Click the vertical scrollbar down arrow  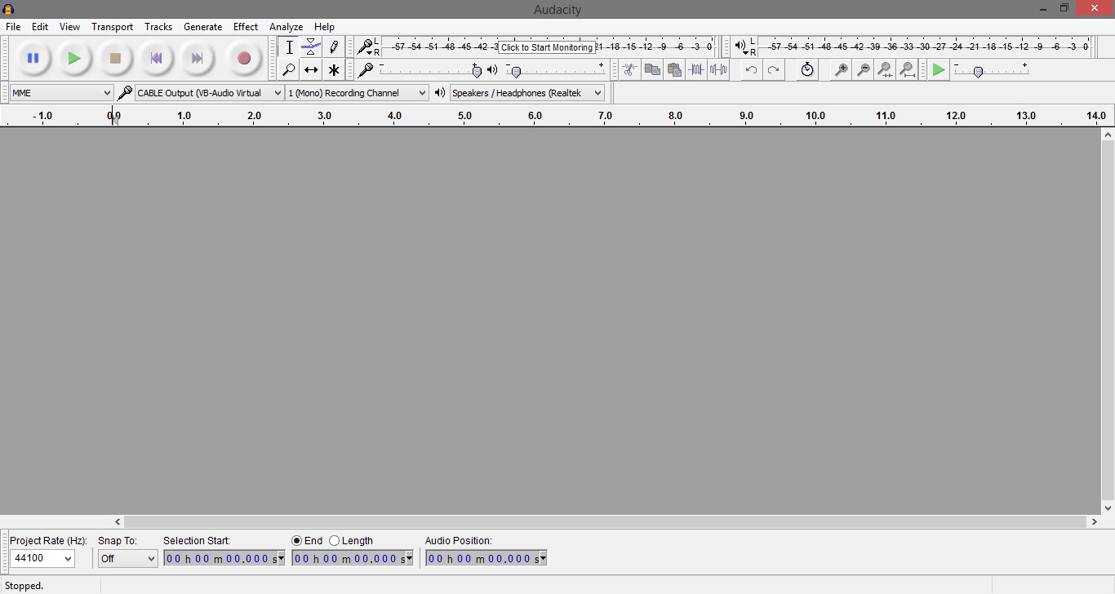(x=1108, y=508)
